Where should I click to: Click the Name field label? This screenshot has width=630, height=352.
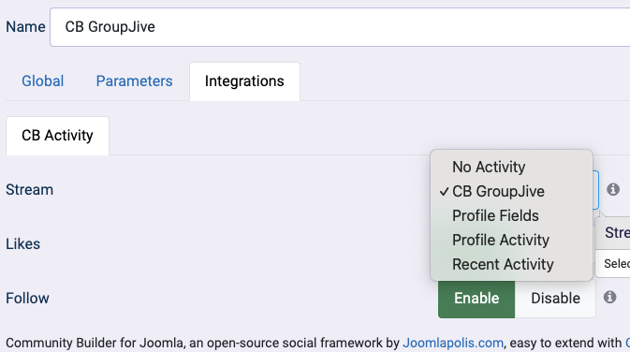click(x=25, y=27)
